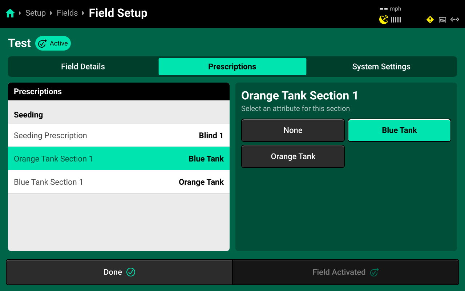
Task: Pick the Orange Tank attribute option
Action: (x=293, y=156)
